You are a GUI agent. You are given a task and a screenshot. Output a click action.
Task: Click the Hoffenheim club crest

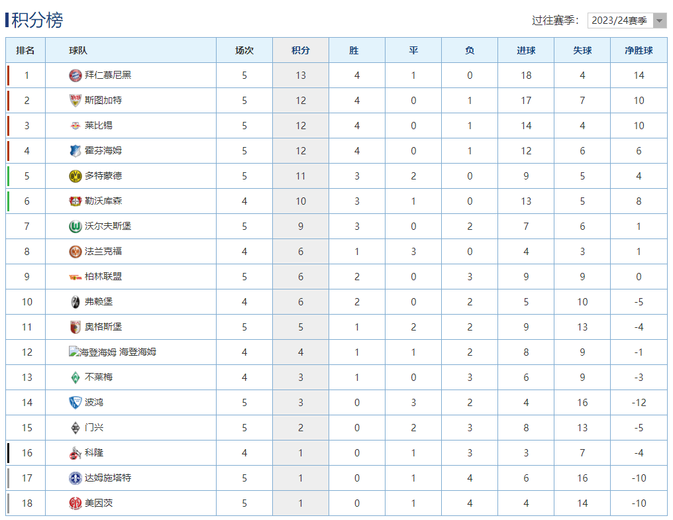click(75, 151)
